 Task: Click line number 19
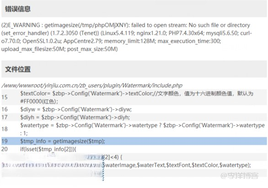coord(5,141)
